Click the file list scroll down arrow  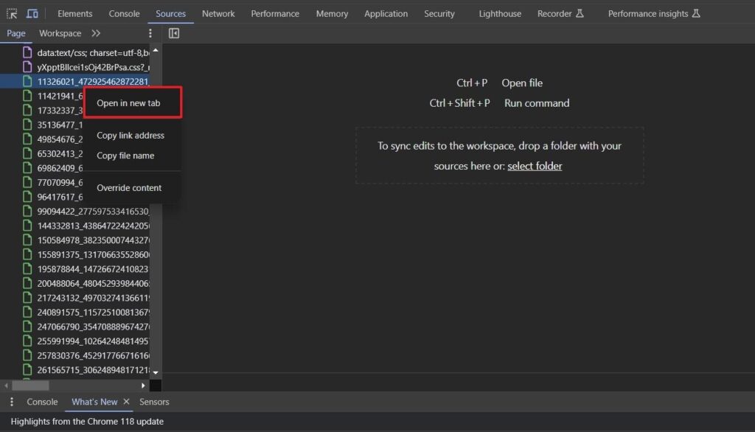pyautogui.click(x=156, y=372)
